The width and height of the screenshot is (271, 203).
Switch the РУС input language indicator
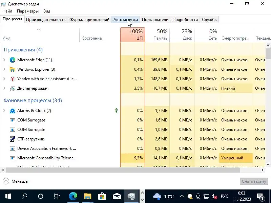[225, 197]
